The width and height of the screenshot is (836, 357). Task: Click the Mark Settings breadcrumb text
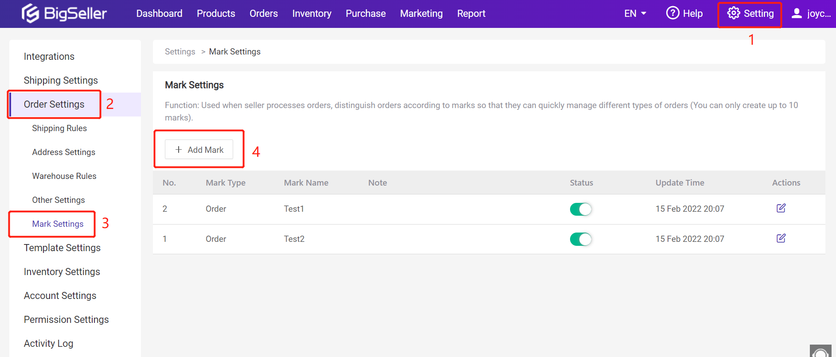(x=235, y=52)
